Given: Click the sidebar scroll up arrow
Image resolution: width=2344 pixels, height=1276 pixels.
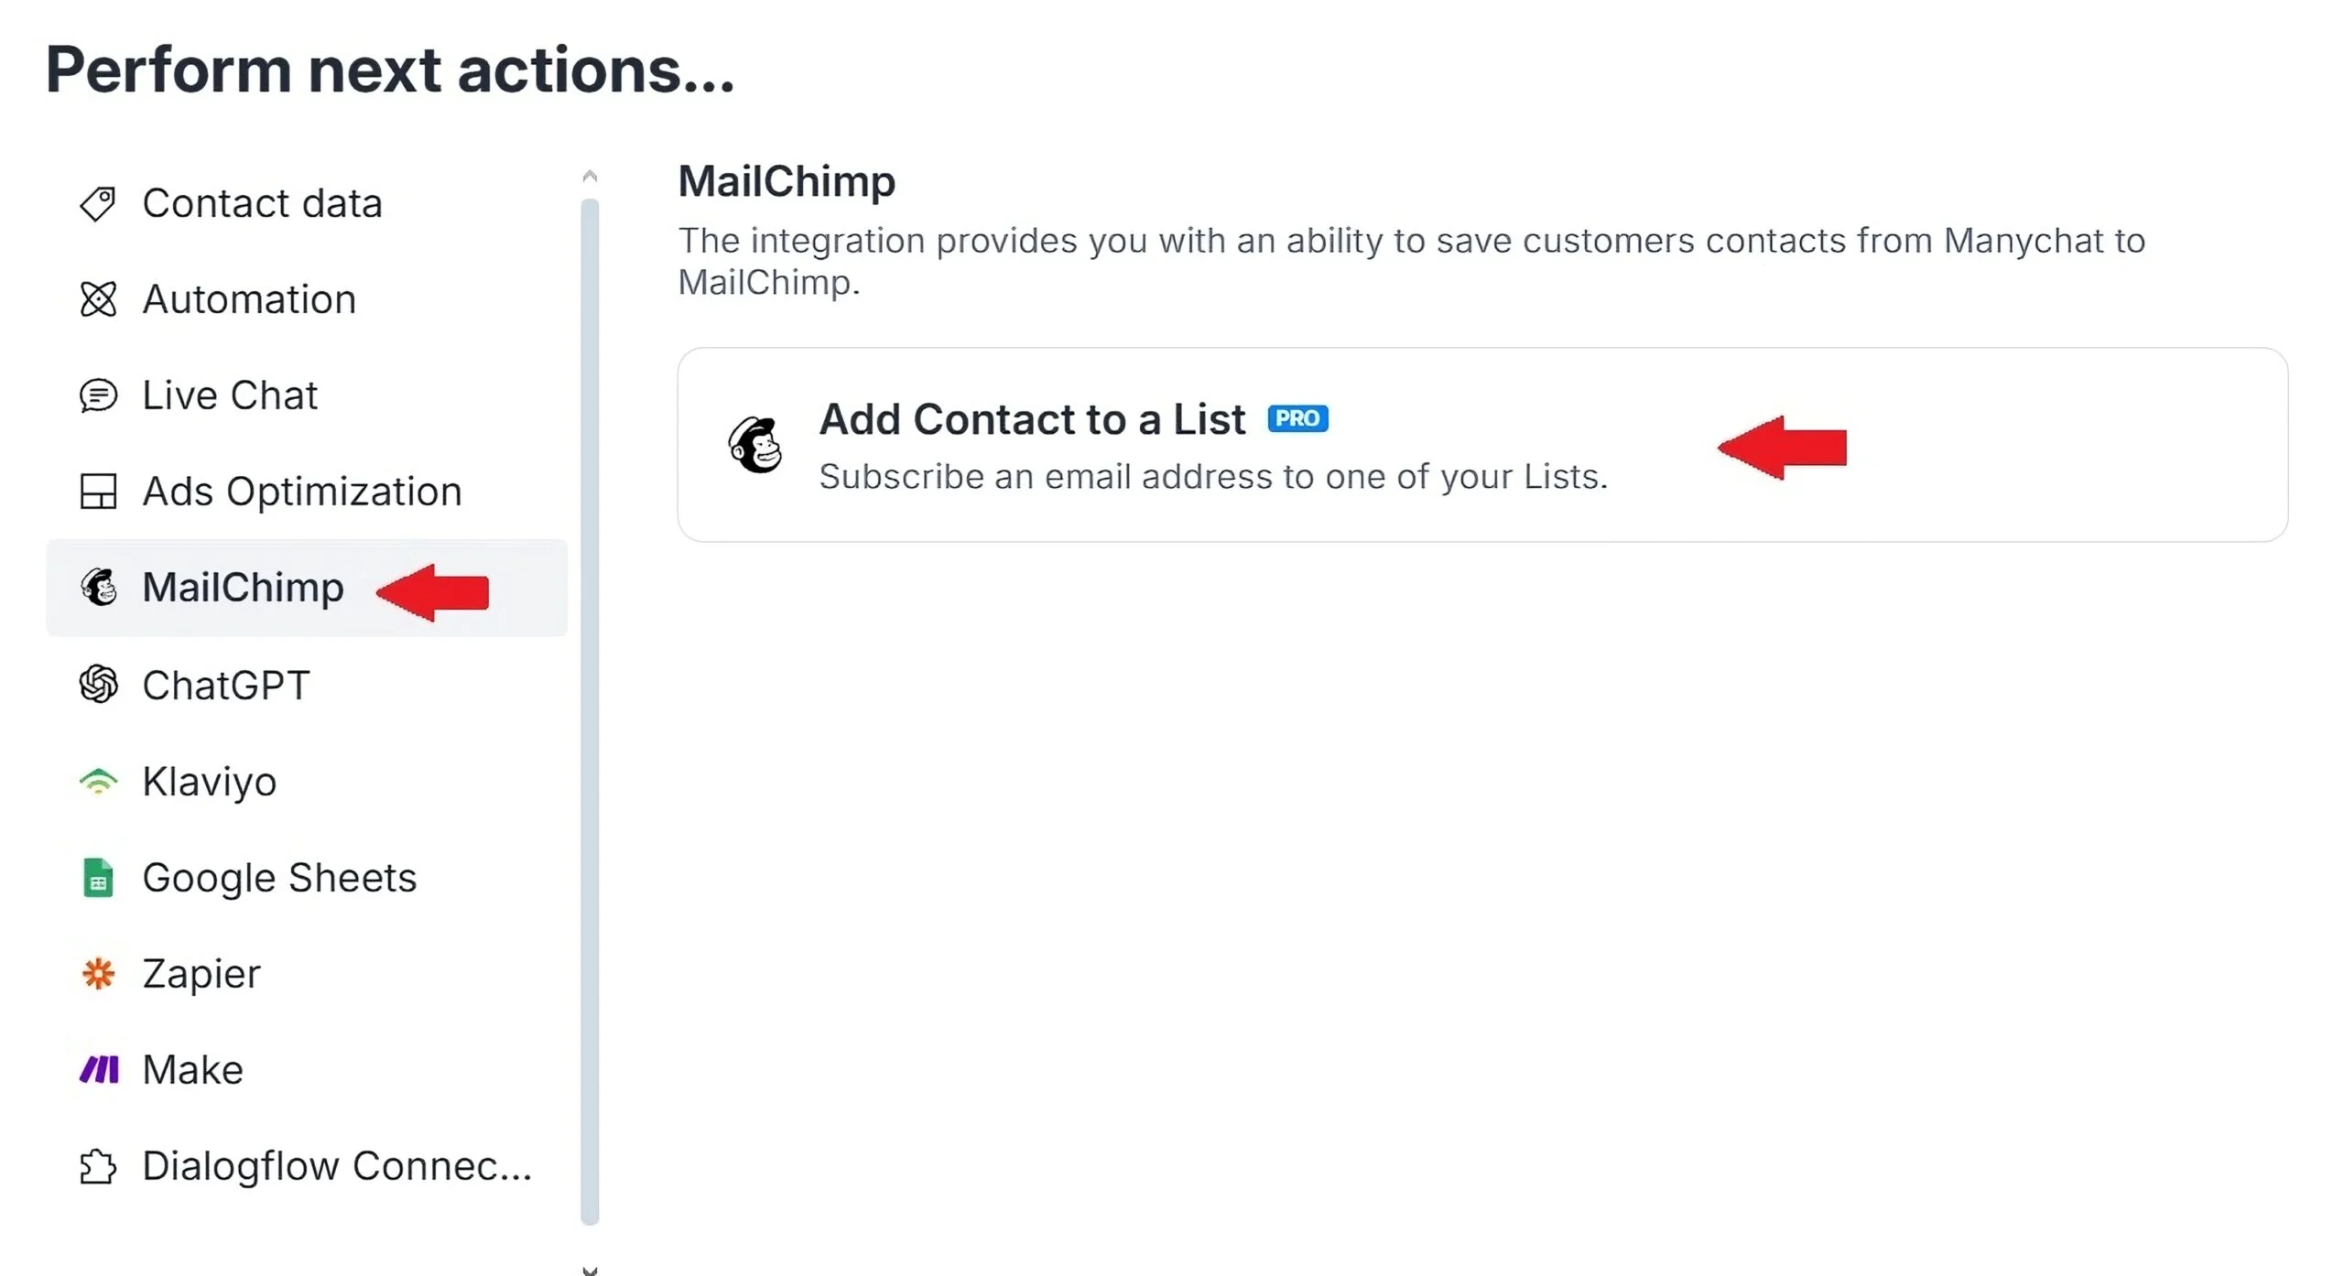Looking at the screenshot, I should pos(590,176).
